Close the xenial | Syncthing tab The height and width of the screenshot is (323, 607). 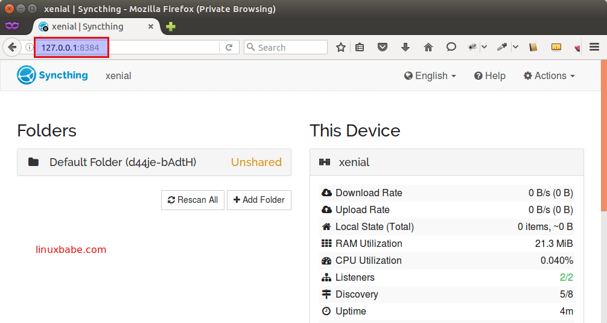click(x=151, y=27)
